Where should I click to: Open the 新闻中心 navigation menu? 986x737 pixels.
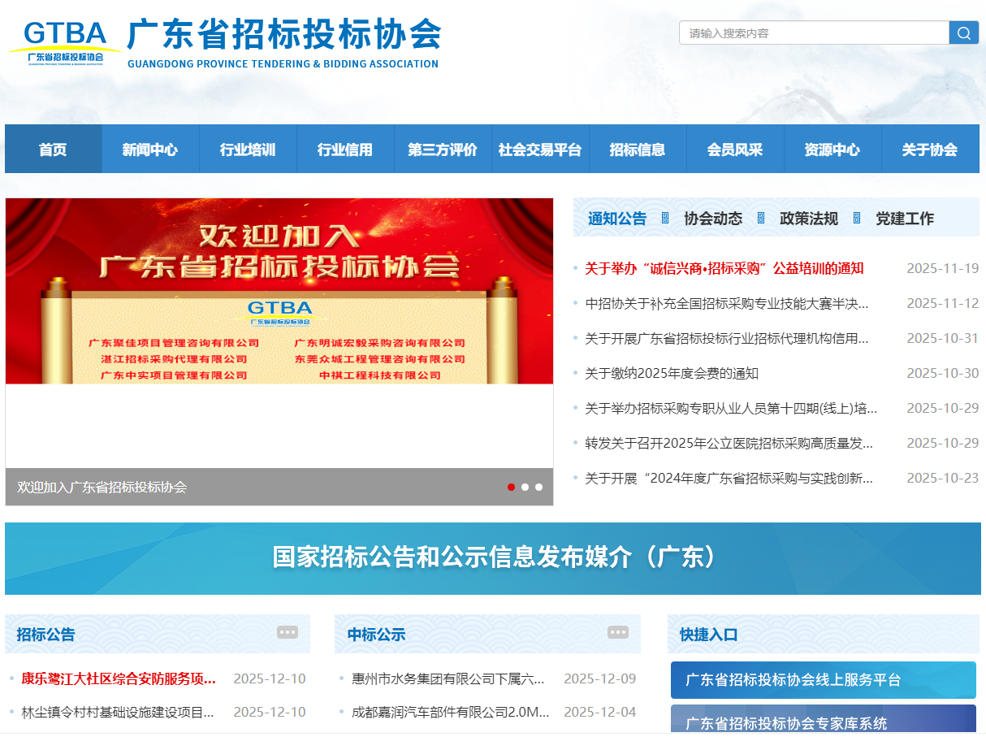click(150, 150)
